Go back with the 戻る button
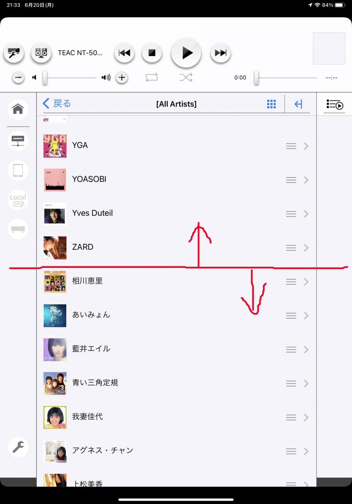The width and height of the screenshot is (352, 504). [x=57, y=103]
